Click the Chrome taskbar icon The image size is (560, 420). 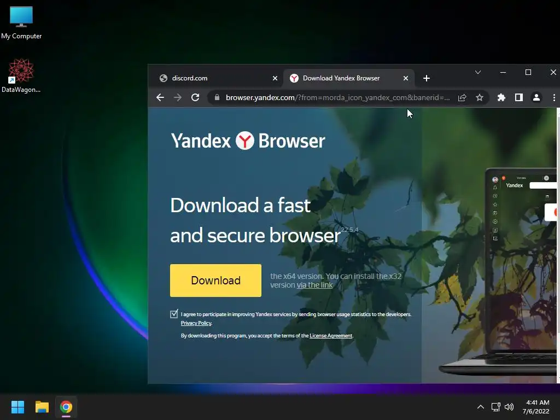[x=66, y=407]
